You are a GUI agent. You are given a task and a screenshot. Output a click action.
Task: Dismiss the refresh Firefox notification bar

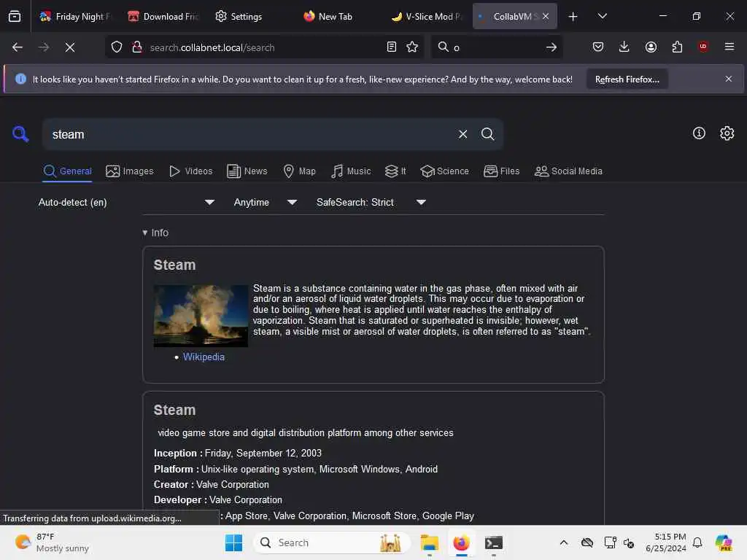click(x=729, y=79)
